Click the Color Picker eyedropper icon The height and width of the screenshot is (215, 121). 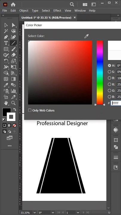click(86, 36)
